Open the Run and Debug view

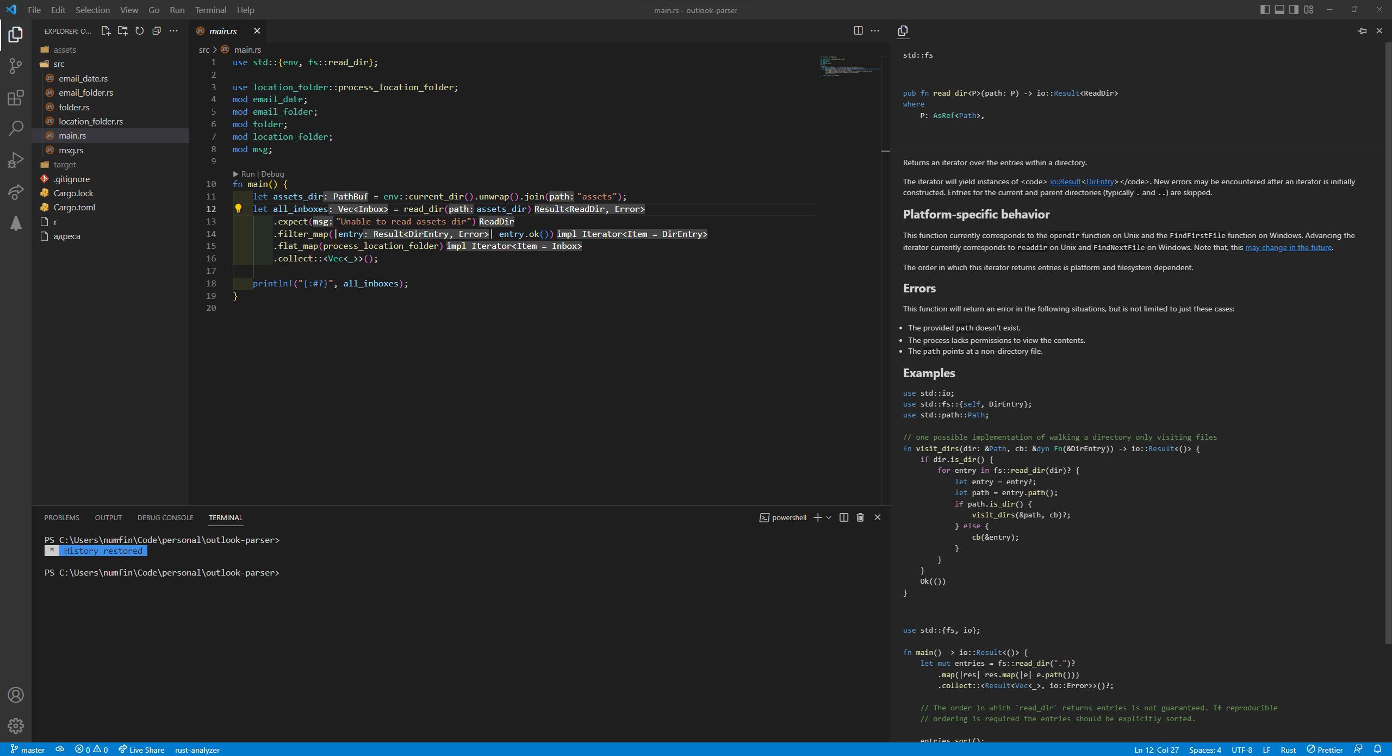(x=15, y=159)
